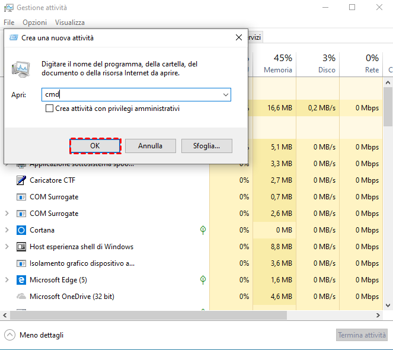The image size is (393, 350).
Task: Click the Isolamento grafico dispositivo icon
Action: tap(21, 263)
